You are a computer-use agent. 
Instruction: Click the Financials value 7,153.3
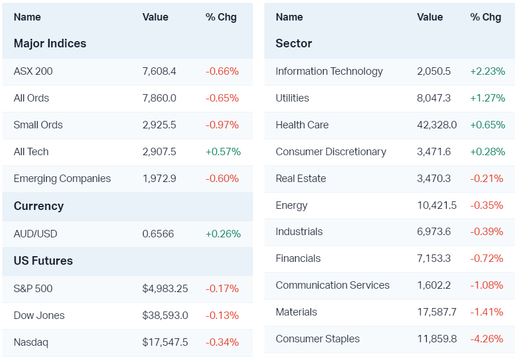click(434, 258)
